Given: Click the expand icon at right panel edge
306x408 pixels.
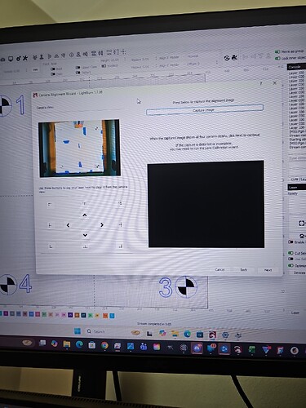Looking at the screenshot, I should click(x=302, y=224).
